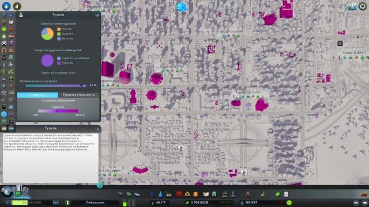Open the orange house fire safety view
369x207 pixels.
11,51
